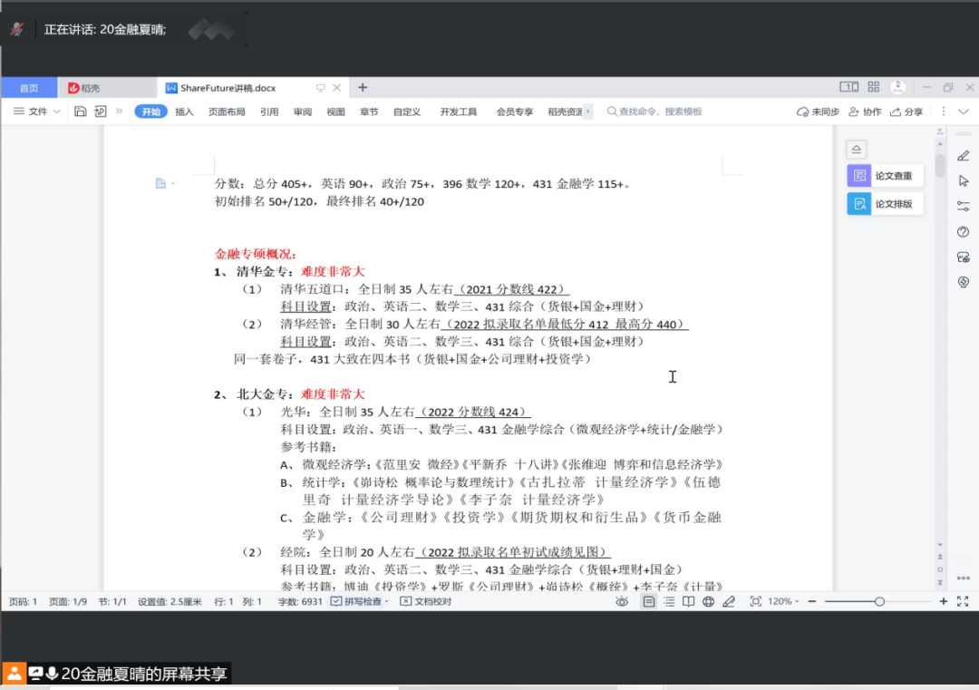Click the 论文排版 button
Viewport: 979px width, 690px height.
click(x=885, y=204)
